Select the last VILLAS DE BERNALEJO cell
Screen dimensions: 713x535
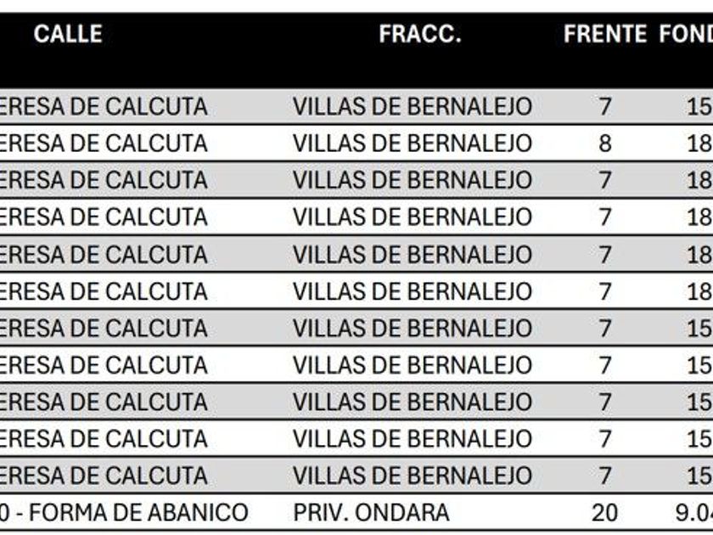tap(413, 476)
